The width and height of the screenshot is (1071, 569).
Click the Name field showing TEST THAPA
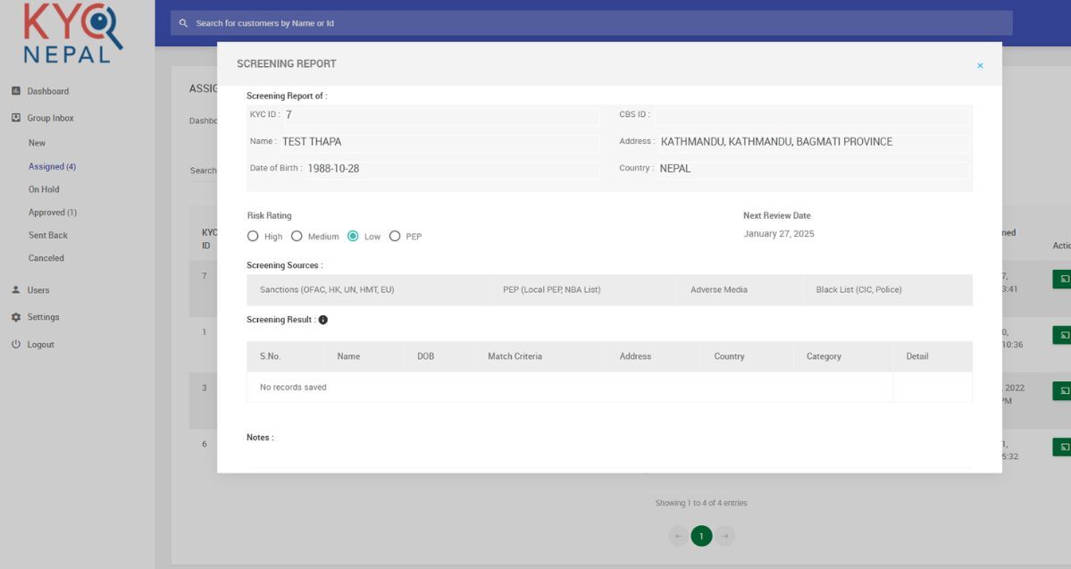tap(439, 142)
